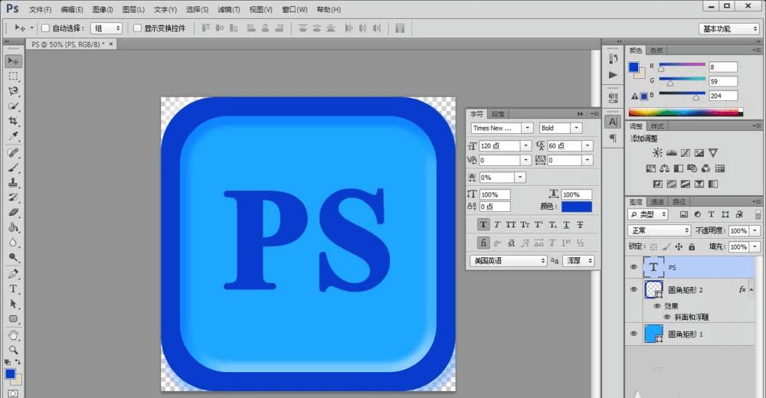Switch to the 样式 tab
This screenshot has width=766, height=398.
[x=657, y=126]
